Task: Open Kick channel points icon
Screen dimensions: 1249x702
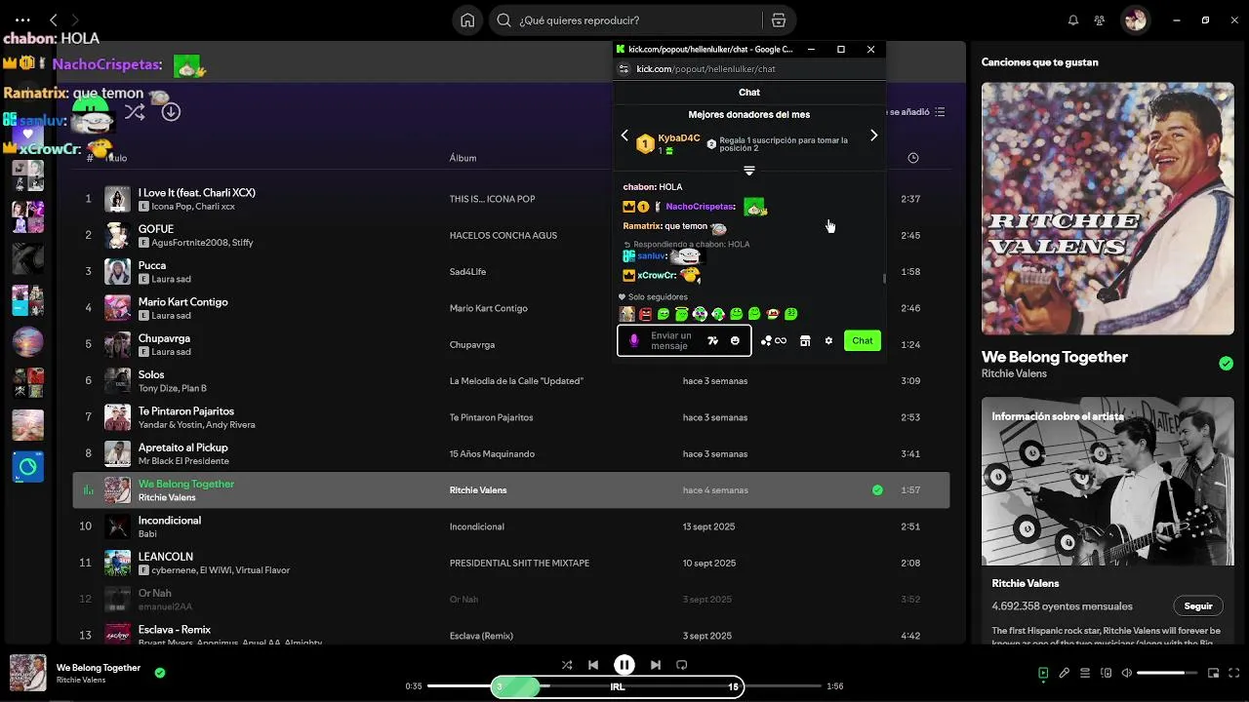Action: [x=773, y=340]
